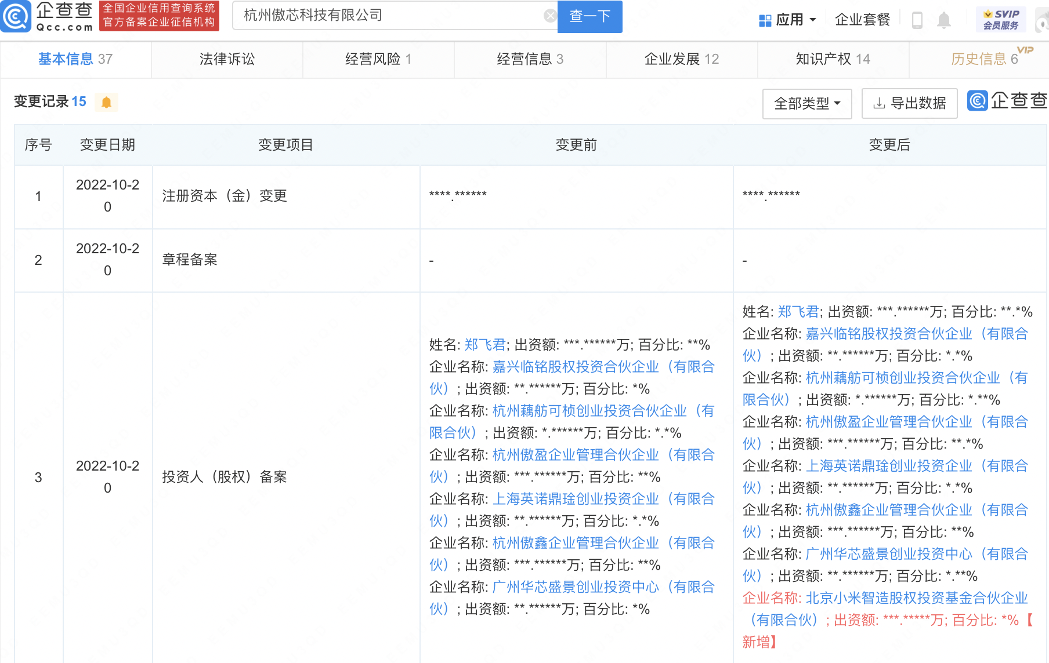Image resolution: width=1049 pixels, height=663 pixels.
Task: Click 变更记录 15 section title
Action: click(x=50, y=102)
